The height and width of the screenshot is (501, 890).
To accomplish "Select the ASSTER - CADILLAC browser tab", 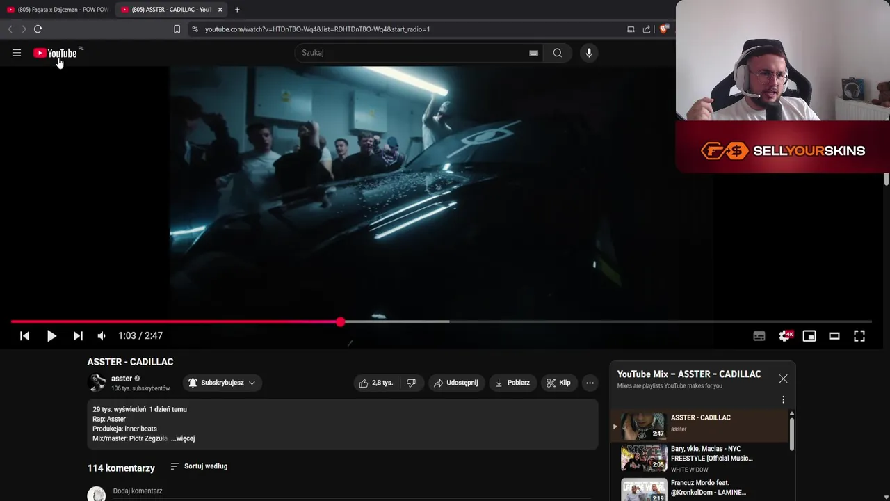I will click(170, 10).
